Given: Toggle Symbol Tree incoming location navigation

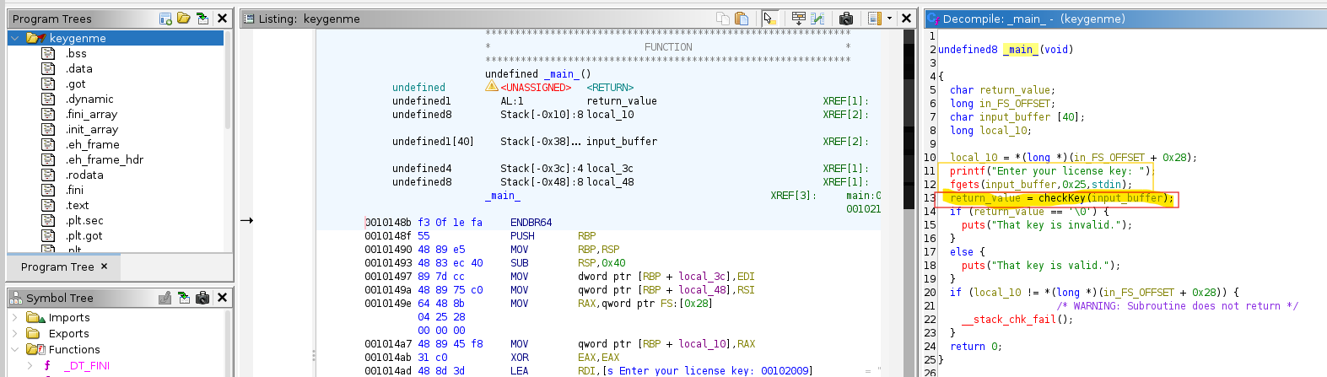Looking at the screenshot, I should tap(184, 298).
